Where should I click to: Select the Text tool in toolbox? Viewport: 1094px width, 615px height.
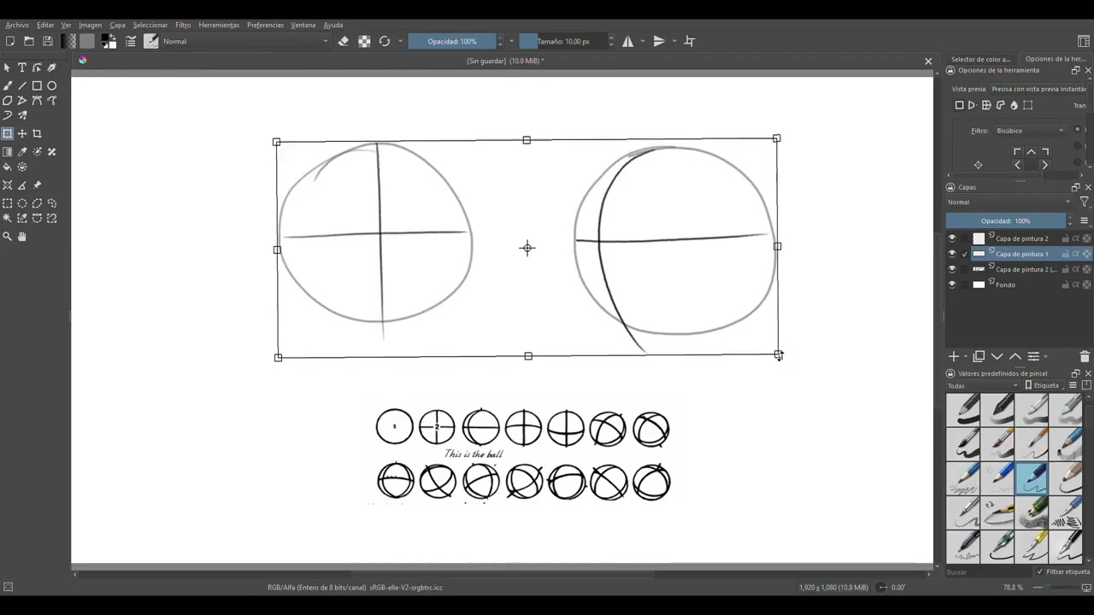tap(22, 67)
